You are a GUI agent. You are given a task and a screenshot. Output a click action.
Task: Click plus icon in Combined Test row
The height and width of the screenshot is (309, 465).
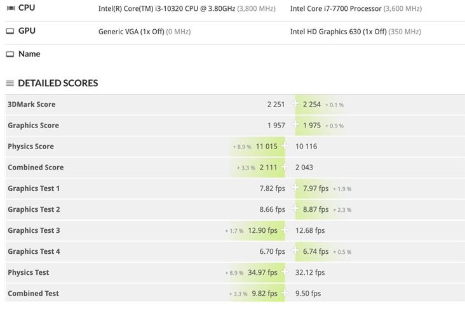point(285,293)
